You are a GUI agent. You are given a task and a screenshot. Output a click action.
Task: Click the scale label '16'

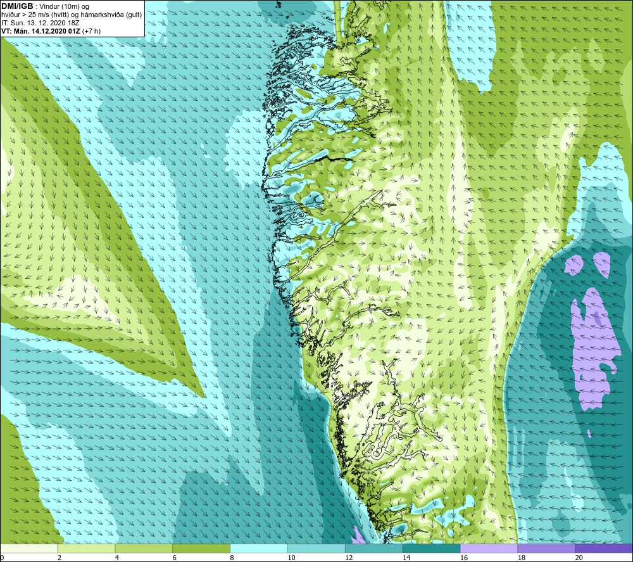(x=464, y=558)
